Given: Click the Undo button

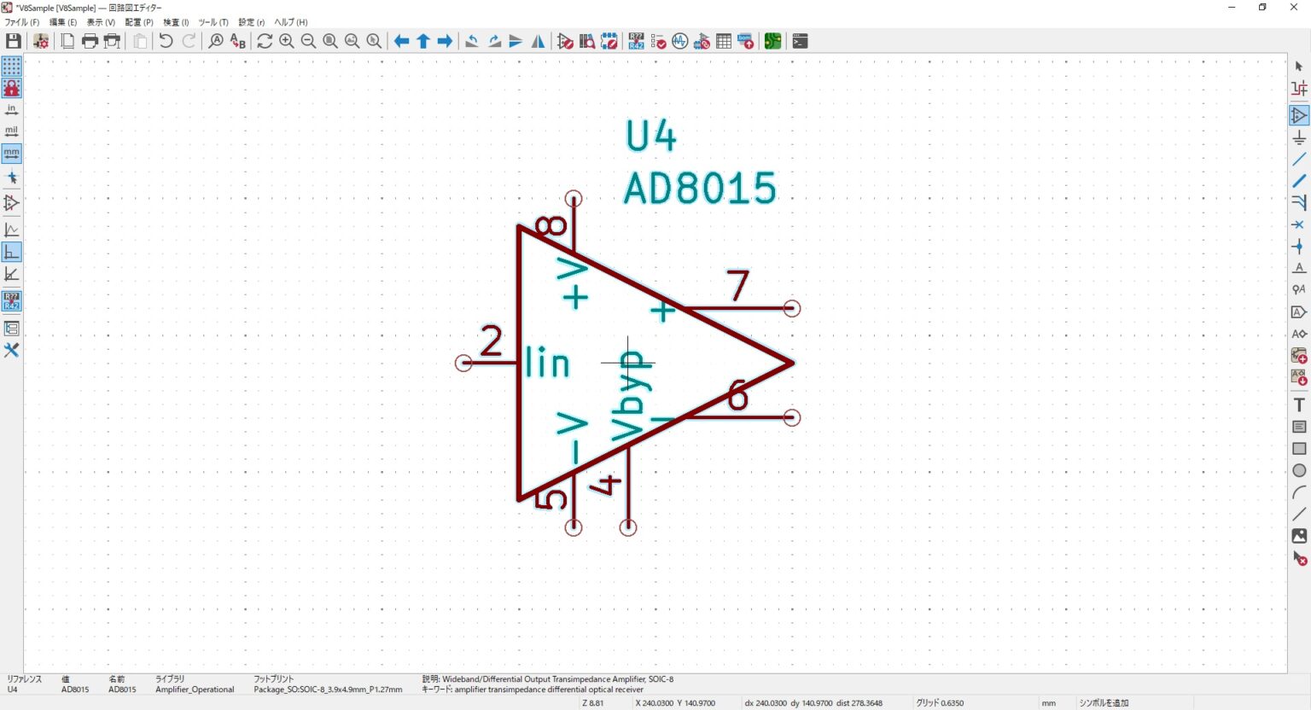Looking at the screenshot, I should (x=166, y=41).
